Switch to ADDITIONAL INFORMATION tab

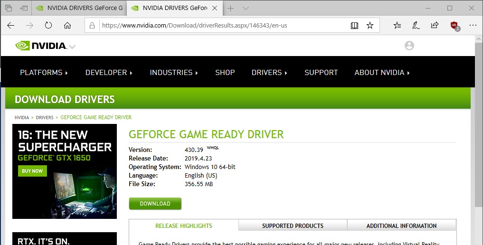401,226
